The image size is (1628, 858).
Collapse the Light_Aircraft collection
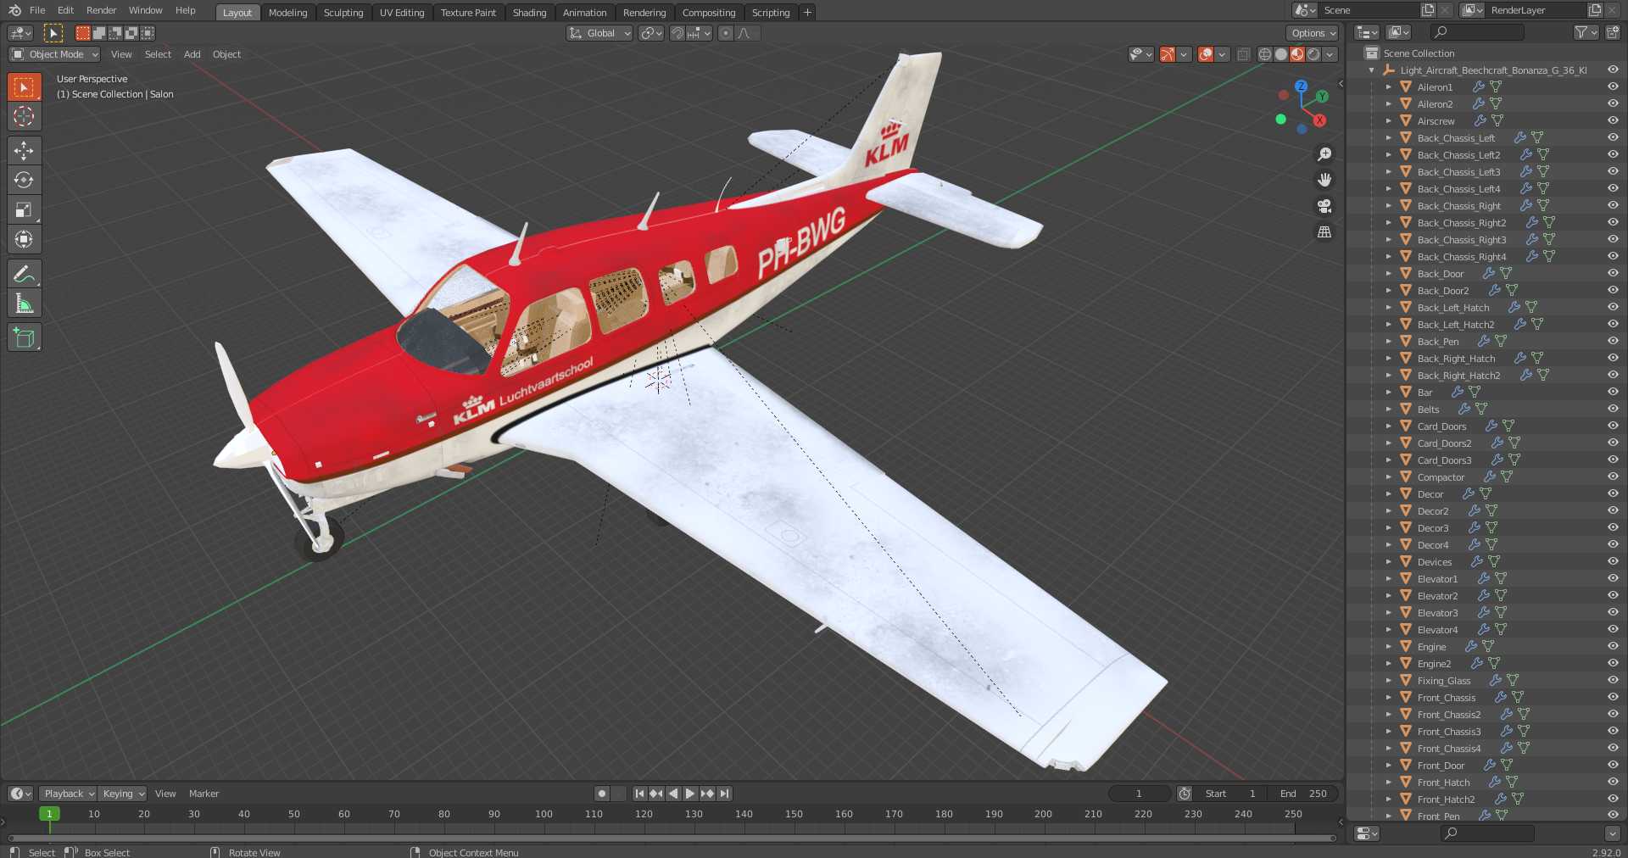(x=1372, y=70)
